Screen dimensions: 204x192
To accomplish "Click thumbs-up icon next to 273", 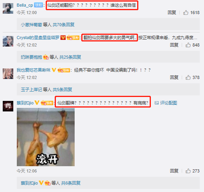I will click(188, 171).
